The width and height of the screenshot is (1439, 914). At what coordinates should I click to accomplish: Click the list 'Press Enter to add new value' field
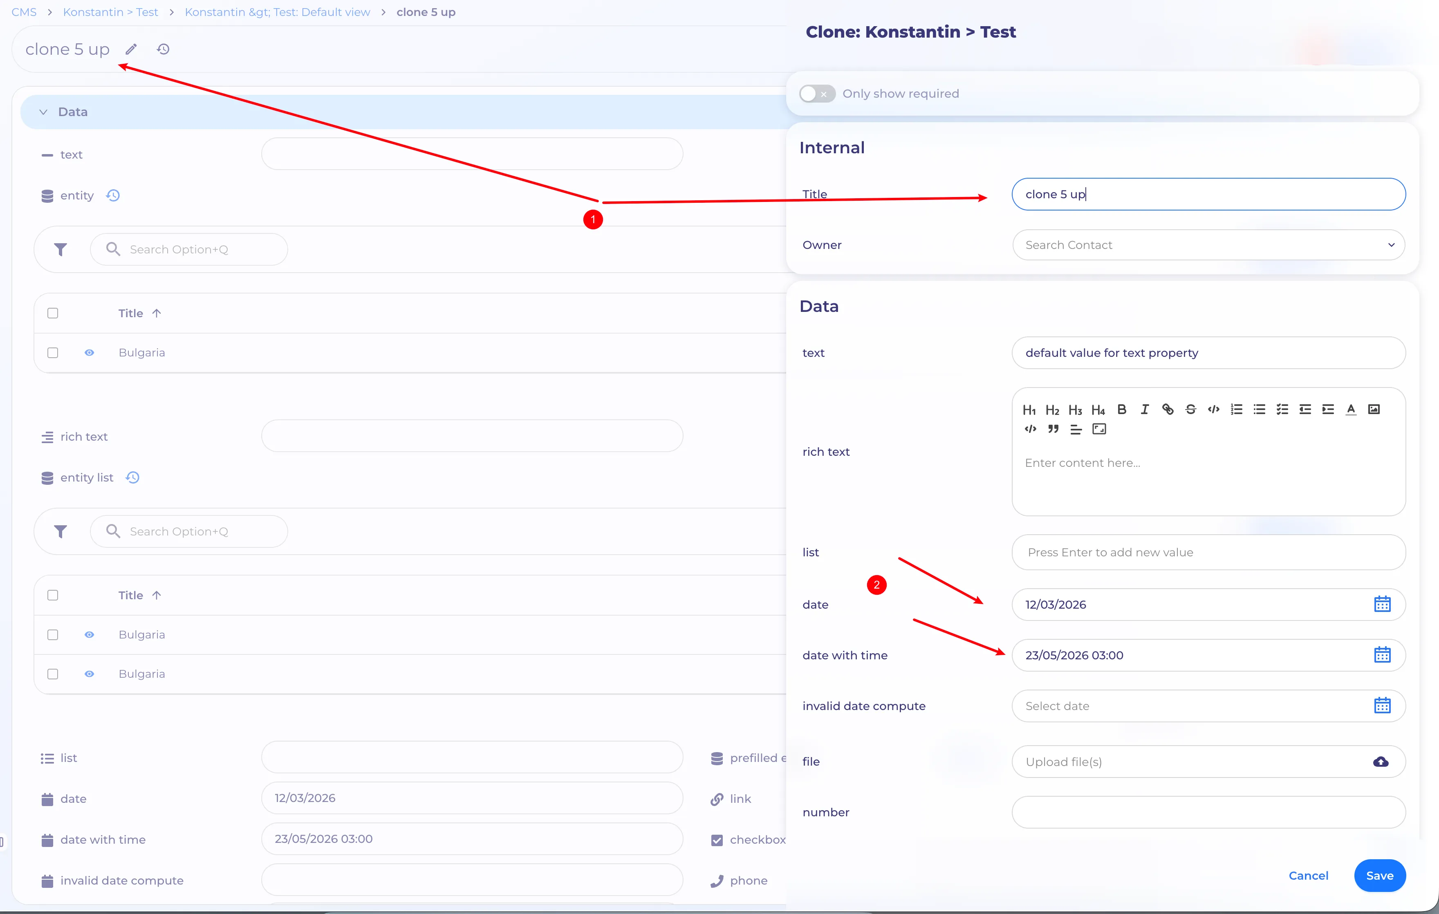(1208, 552)
